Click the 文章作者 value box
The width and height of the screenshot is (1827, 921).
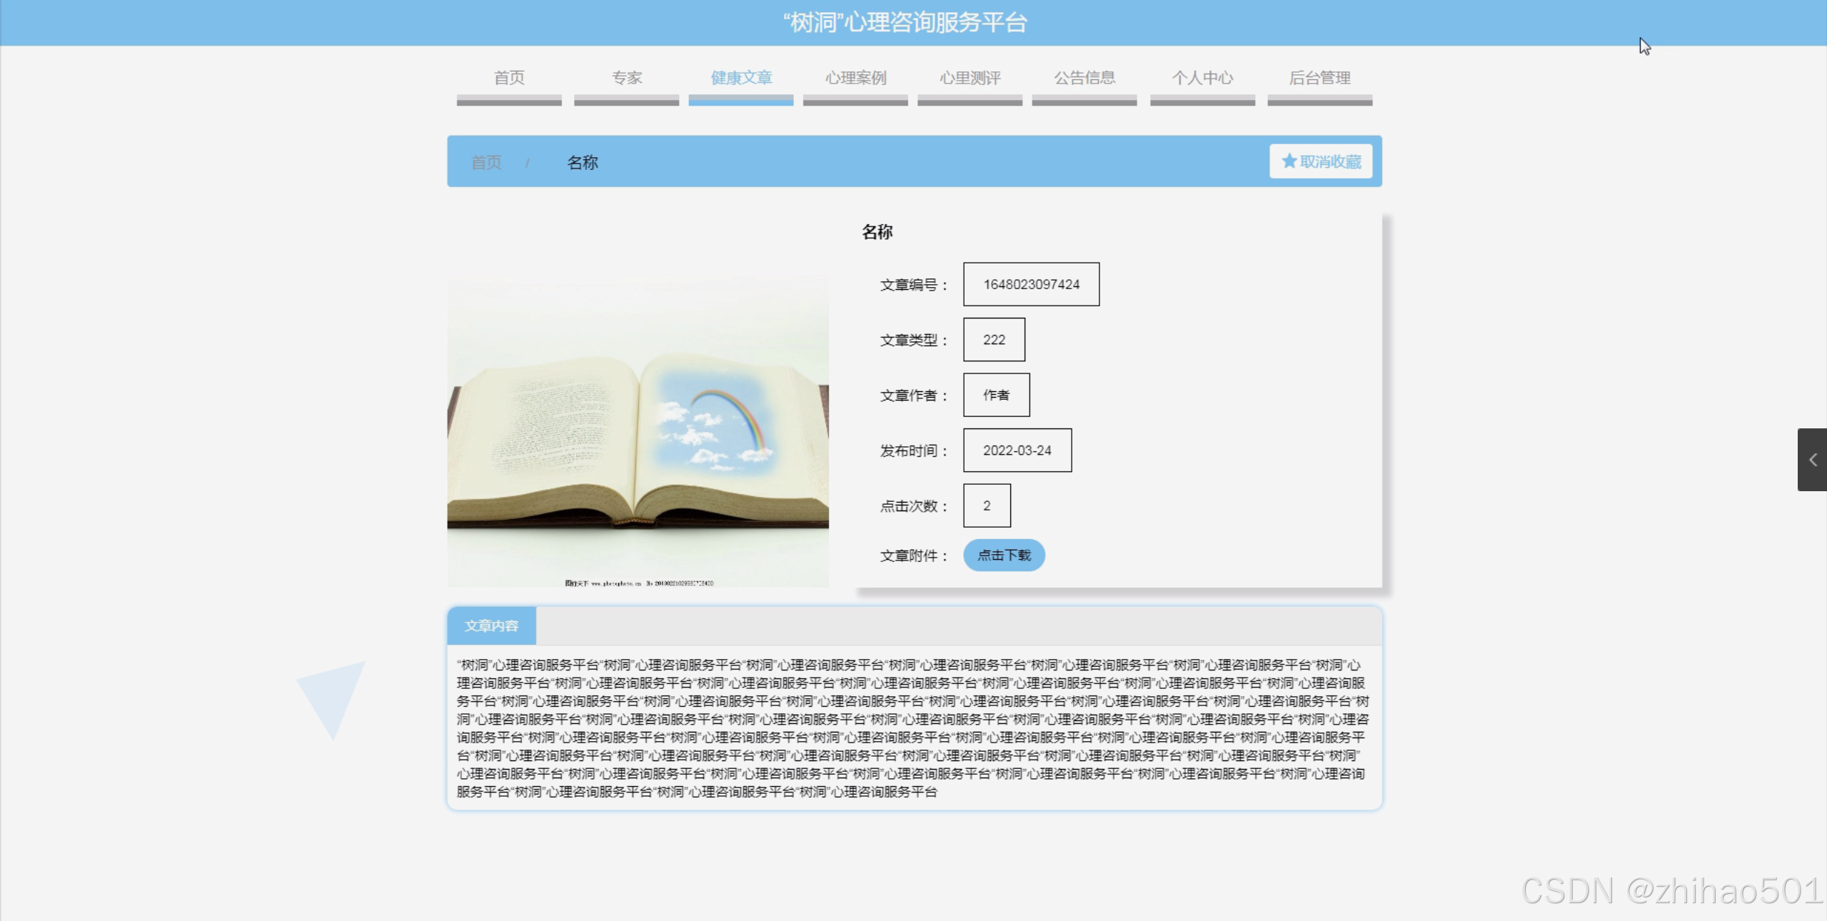995,395
